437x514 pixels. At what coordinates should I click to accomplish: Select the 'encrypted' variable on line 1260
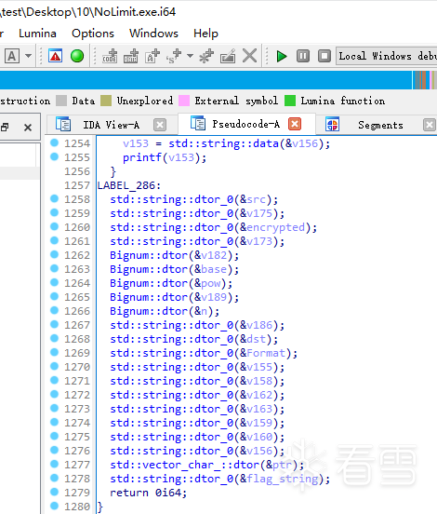click(275, 227)
